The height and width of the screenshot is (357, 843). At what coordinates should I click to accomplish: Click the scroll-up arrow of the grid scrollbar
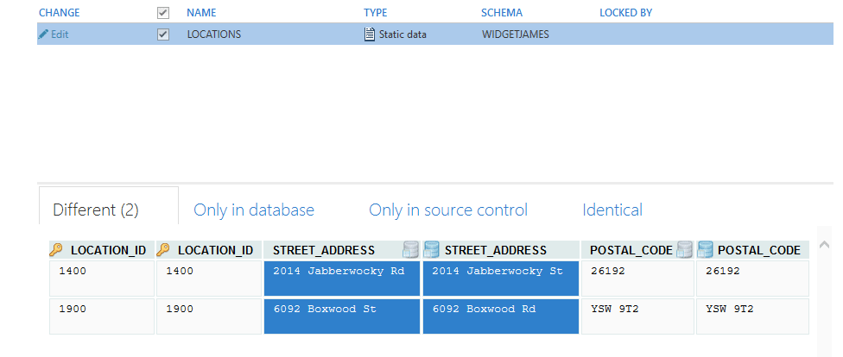point(824,245)
